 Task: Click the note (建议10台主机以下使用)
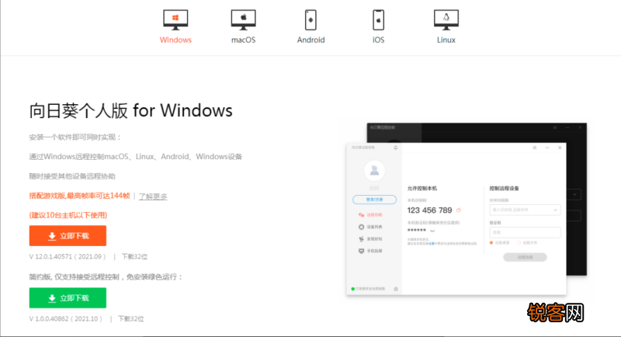[68, 215]
